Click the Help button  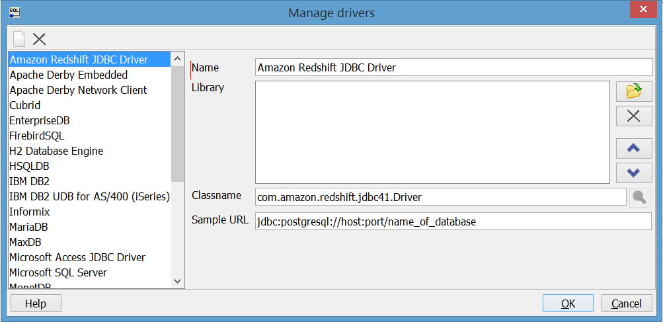click(36, 303)
